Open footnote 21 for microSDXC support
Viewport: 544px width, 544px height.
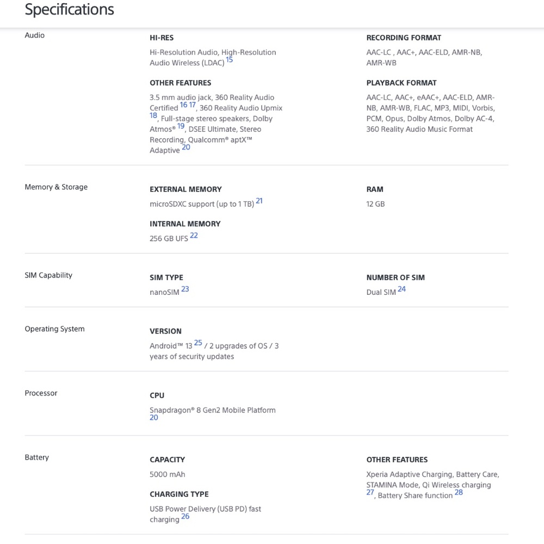pos(259,201)
